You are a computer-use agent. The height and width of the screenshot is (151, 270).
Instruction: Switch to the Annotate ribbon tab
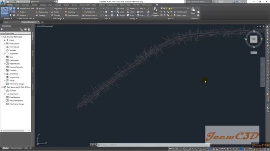25,5
